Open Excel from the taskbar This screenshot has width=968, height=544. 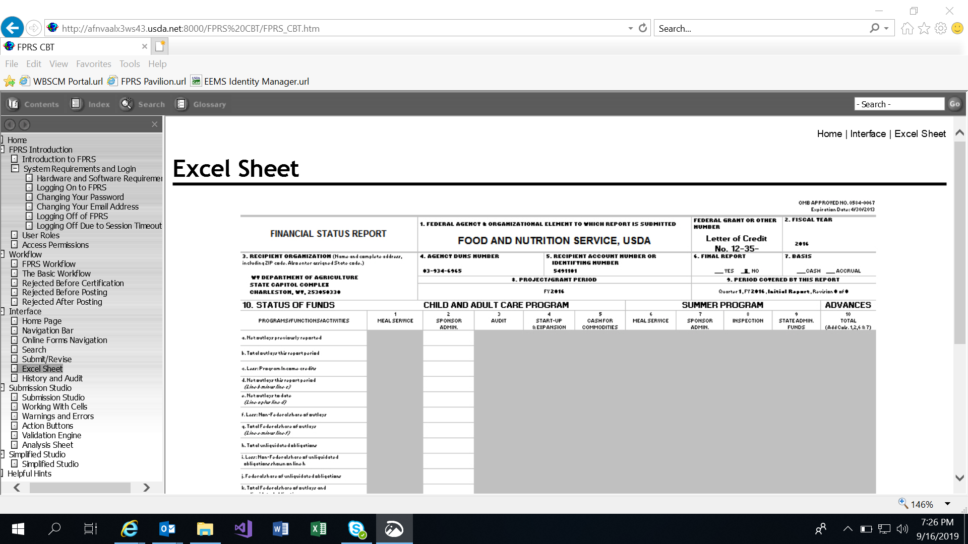click(x=318, y=529)
